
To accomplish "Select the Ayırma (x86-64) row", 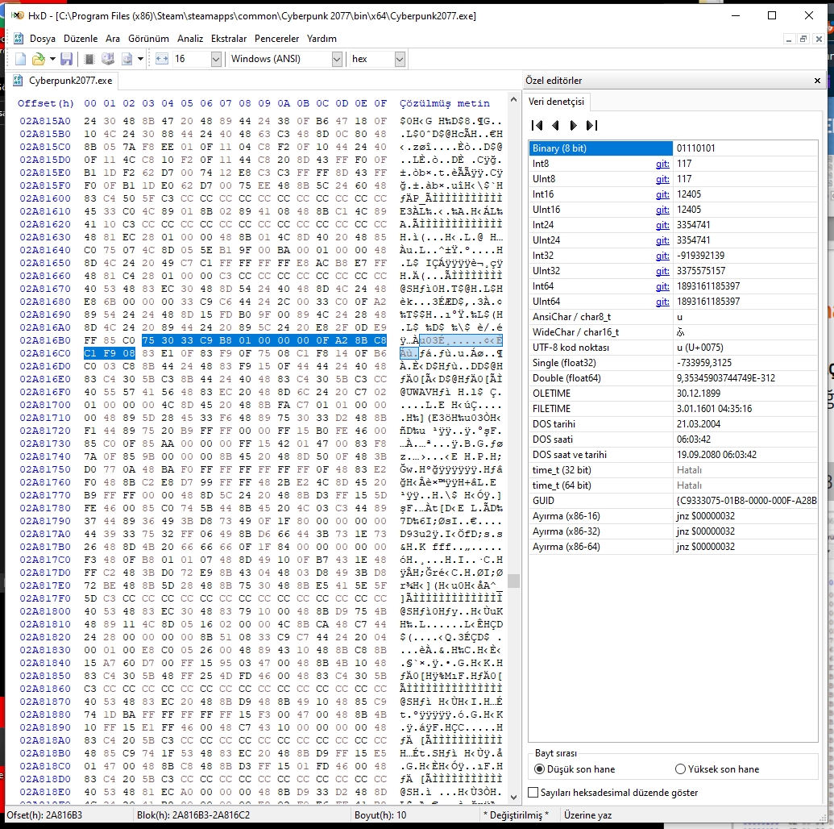I will [x=673, y=547].
